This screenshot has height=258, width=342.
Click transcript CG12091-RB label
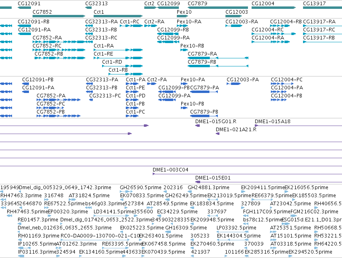[x=34, y=22]
